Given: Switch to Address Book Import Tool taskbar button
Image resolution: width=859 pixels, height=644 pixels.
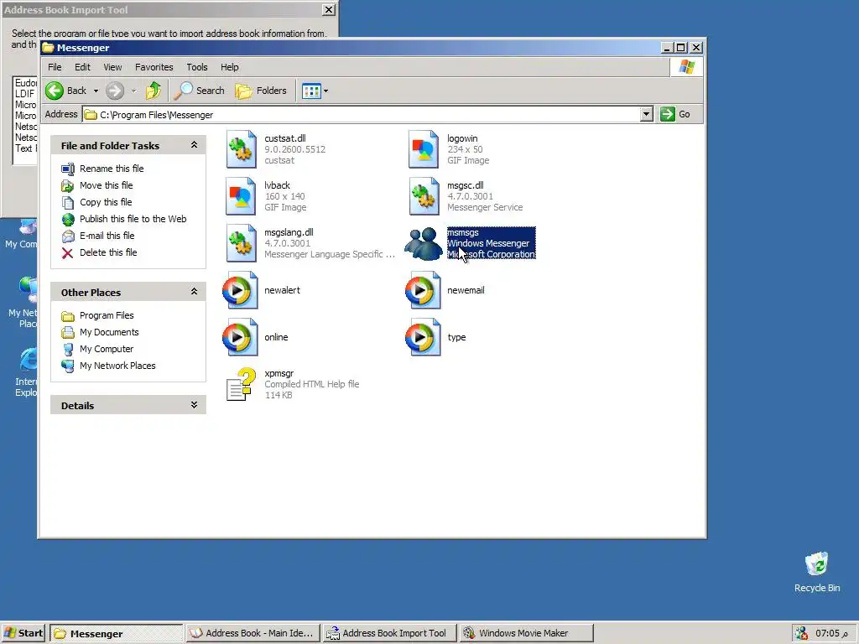Looking at the screenshot, I should click(389, 633).
